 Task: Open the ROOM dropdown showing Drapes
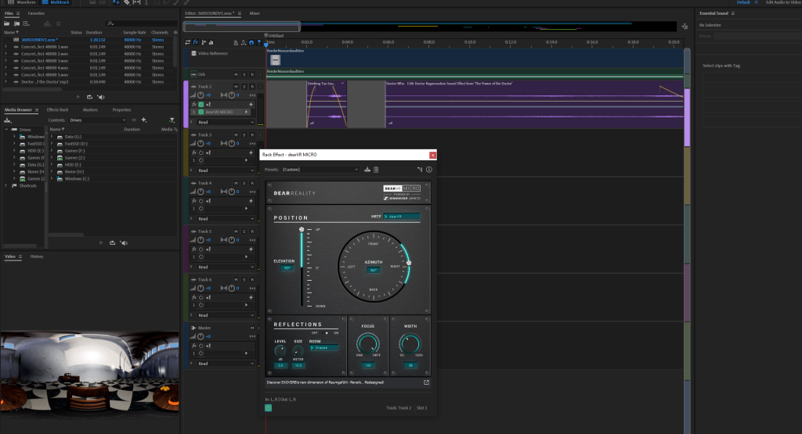pos(323,347)
